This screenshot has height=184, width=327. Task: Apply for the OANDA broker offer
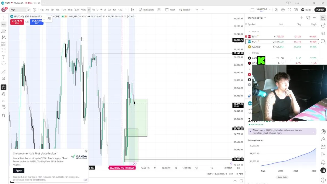[x=19, y=170]
